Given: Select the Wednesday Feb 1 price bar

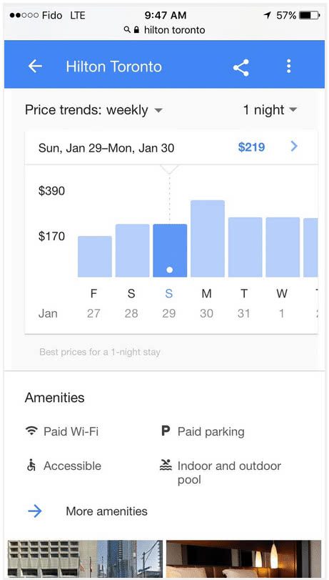Looking at the screenshot, I should (283, 247).
